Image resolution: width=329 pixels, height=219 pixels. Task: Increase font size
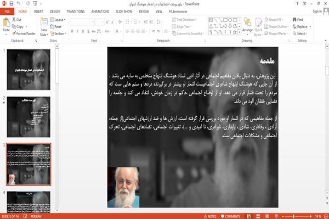pyautogui.click(x=107, y=22)
